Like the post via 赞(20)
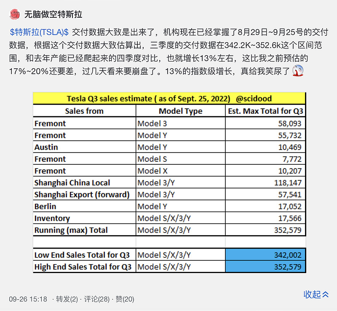This screenshot has height=311, width=337. (125, 299)
